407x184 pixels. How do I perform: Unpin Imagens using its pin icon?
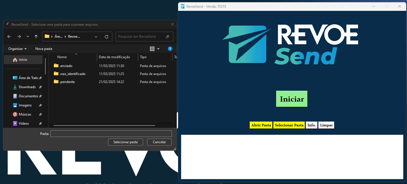pyautogui.click(x=40, y=105)
